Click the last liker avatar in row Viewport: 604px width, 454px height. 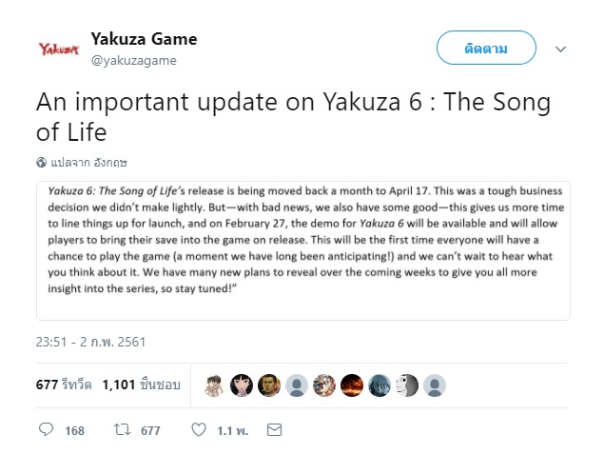pyautogui.click(x=436, y=385)
